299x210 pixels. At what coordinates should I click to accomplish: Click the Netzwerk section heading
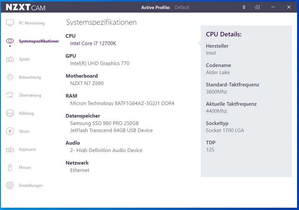tap(77, 163)
